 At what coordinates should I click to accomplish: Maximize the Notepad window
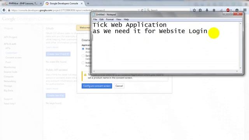click(231, 14)
